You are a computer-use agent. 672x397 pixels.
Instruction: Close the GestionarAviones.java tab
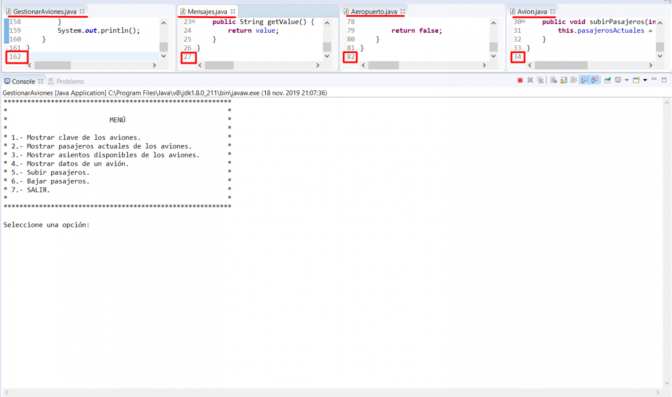tap(82, 11)
